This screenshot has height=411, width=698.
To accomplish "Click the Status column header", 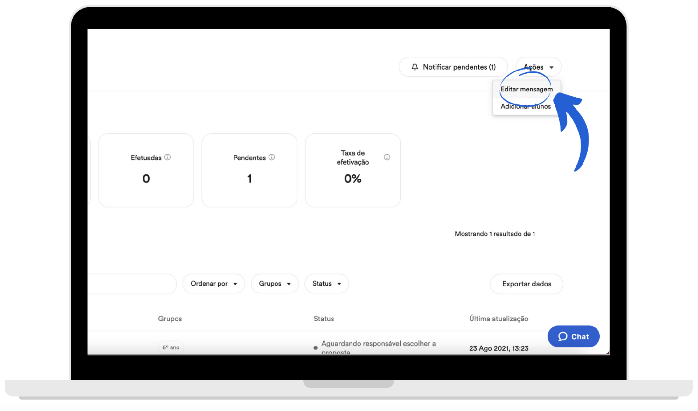I will 324,319.
